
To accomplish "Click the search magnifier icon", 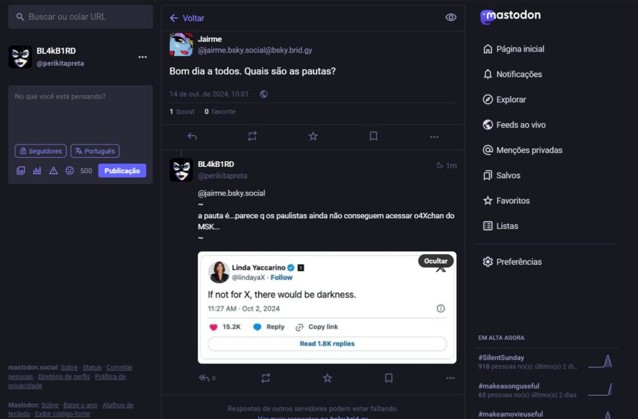I will 20,17.
